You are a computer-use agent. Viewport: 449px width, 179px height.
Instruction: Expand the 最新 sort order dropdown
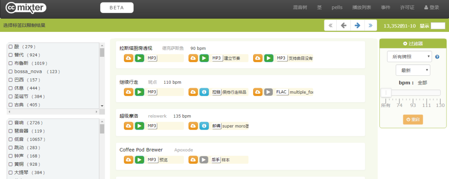[x=413, y=70]
